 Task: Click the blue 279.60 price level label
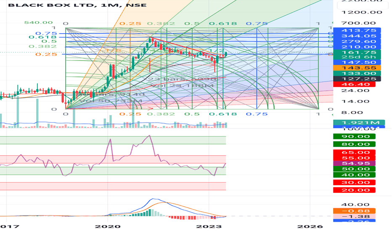click(357, 42)
